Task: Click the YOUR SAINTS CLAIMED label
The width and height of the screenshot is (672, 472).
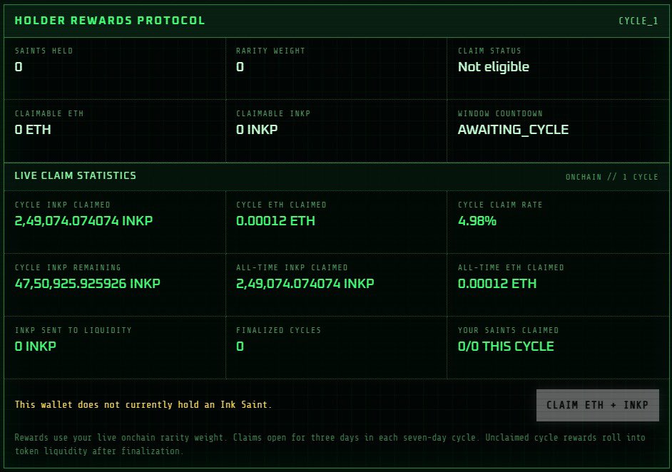Action: (x=508, y=330)
